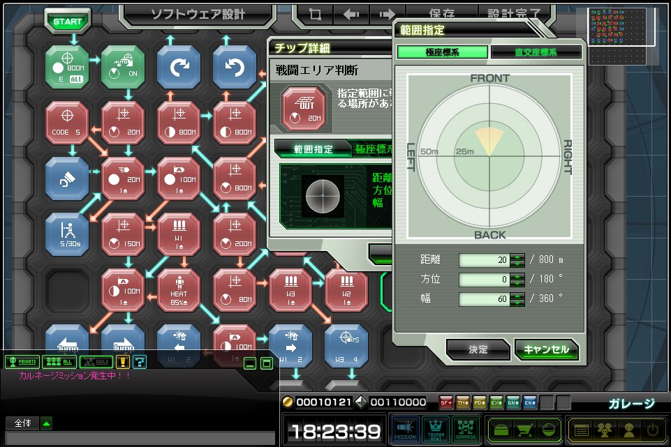671x447 pixels.
Task: Click the undo left-arrow toolbar button
Action: point(351,15)
